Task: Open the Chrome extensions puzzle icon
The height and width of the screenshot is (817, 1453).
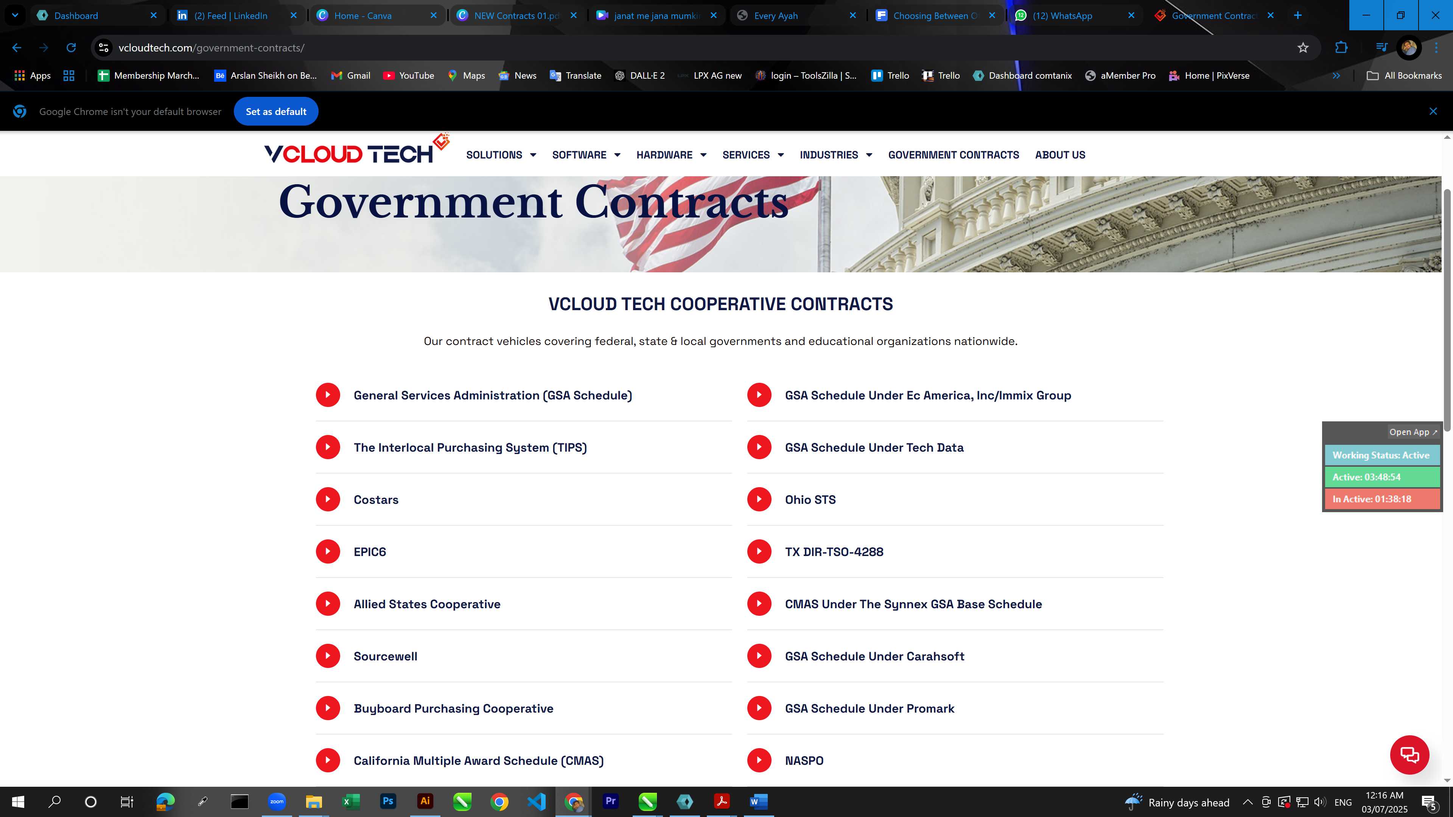Action: [x=1341, y=48]
